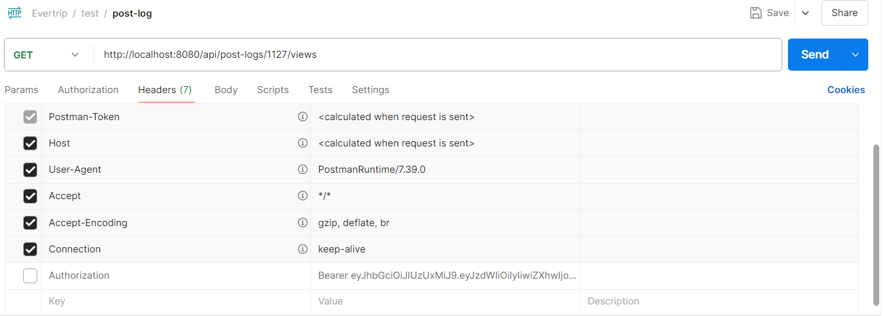Image resolution: width=885 pixels, height=316 pixels.
Task: Expand the Send options arrow
Action: tap(855, 55)
